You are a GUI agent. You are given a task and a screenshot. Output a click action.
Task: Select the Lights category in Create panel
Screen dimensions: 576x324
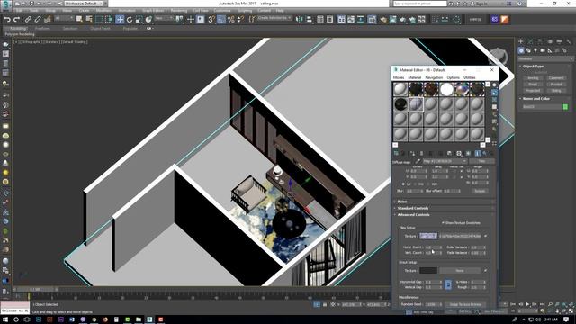pyautogui.click(x=535, y=50)
